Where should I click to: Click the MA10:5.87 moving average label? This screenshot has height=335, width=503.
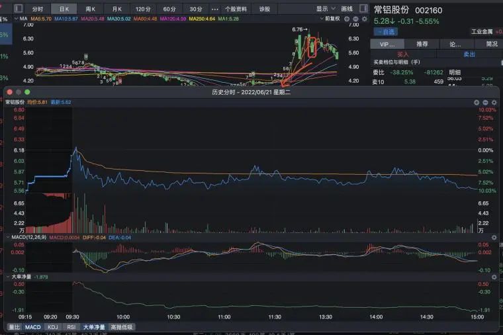(66, 19)
